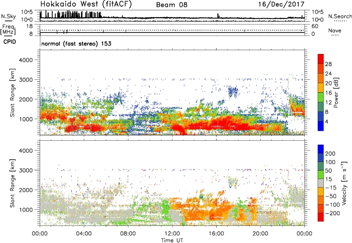Screen dimensions: 352x243
Task: Click the '18' frequency axis tick
Action: click(29, 26)
